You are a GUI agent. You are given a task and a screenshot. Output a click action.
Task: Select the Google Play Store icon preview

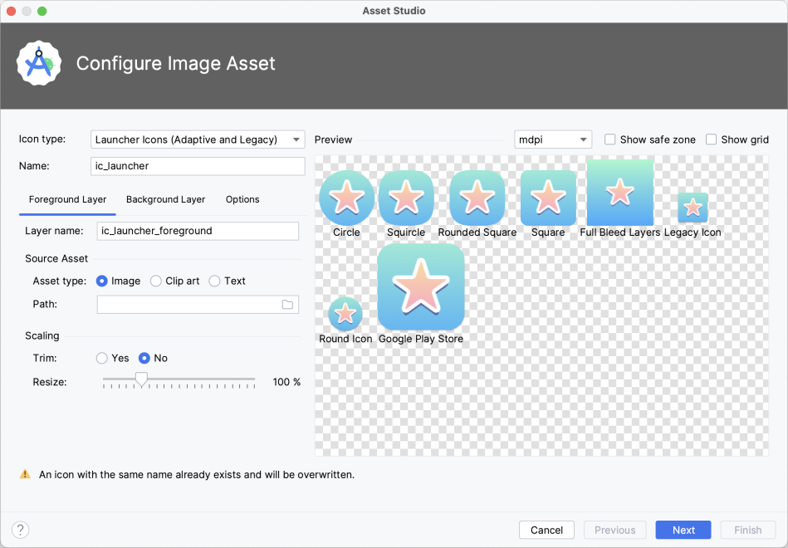click(421, 287)
